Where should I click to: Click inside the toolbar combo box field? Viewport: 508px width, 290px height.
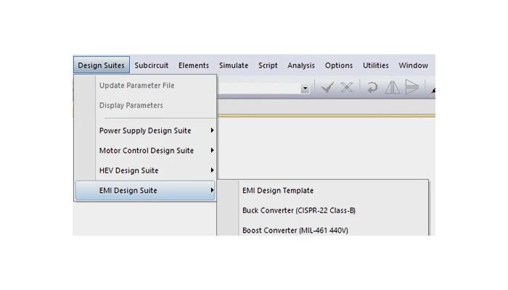tap(259, 88)
